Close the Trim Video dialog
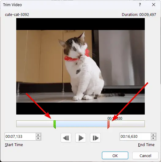Viewport: 161px width, 162px height. (x=154, y=5)
